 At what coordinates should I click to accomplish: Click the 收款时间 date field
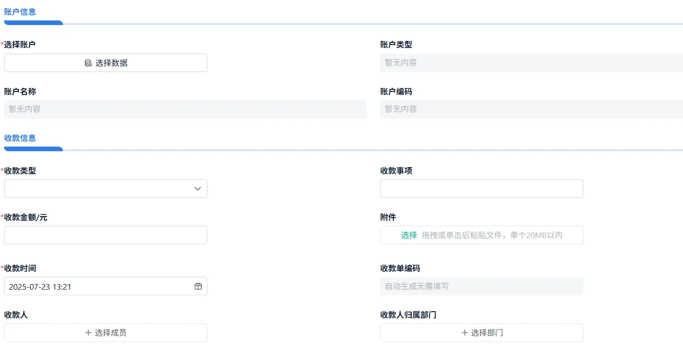[x=97, y=287]
